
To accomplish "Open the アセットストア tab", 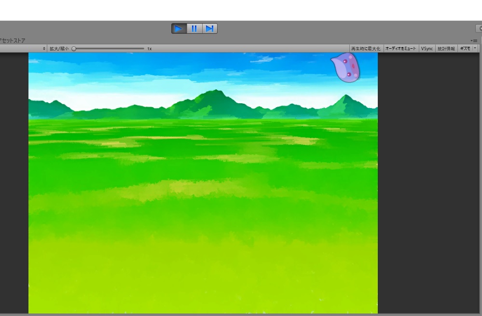I will [x=13, y=41].
